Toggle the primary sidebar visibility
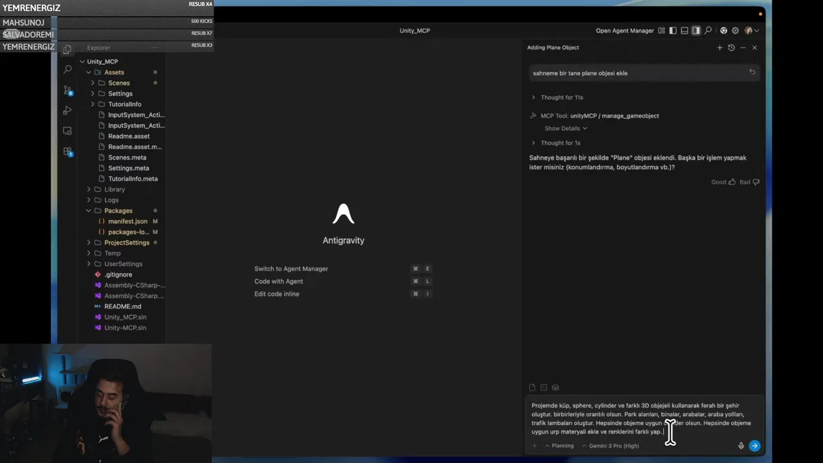The image size is (823, 463). click(x=673, y=30)
